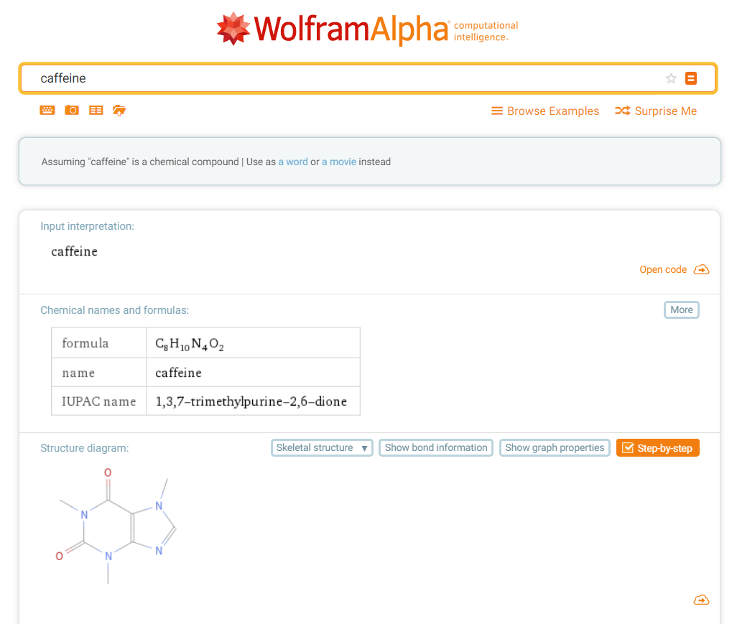Click the 'Input interpretation:' heading
The width and height of the screenshot is (737, 624).
(88, 226)
